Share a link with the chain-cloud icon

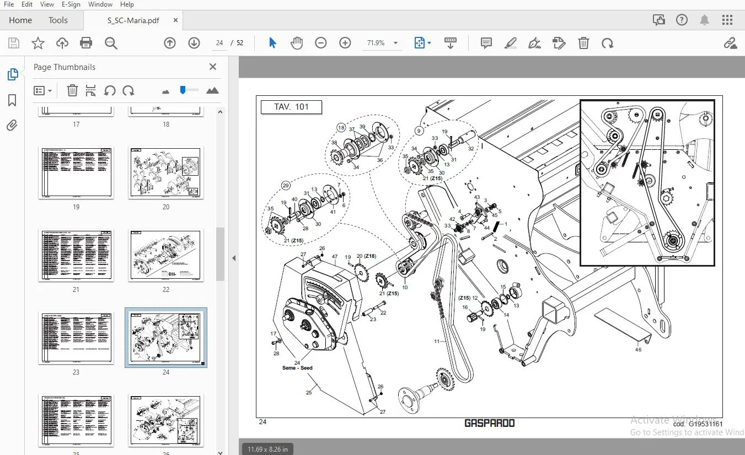730,43
